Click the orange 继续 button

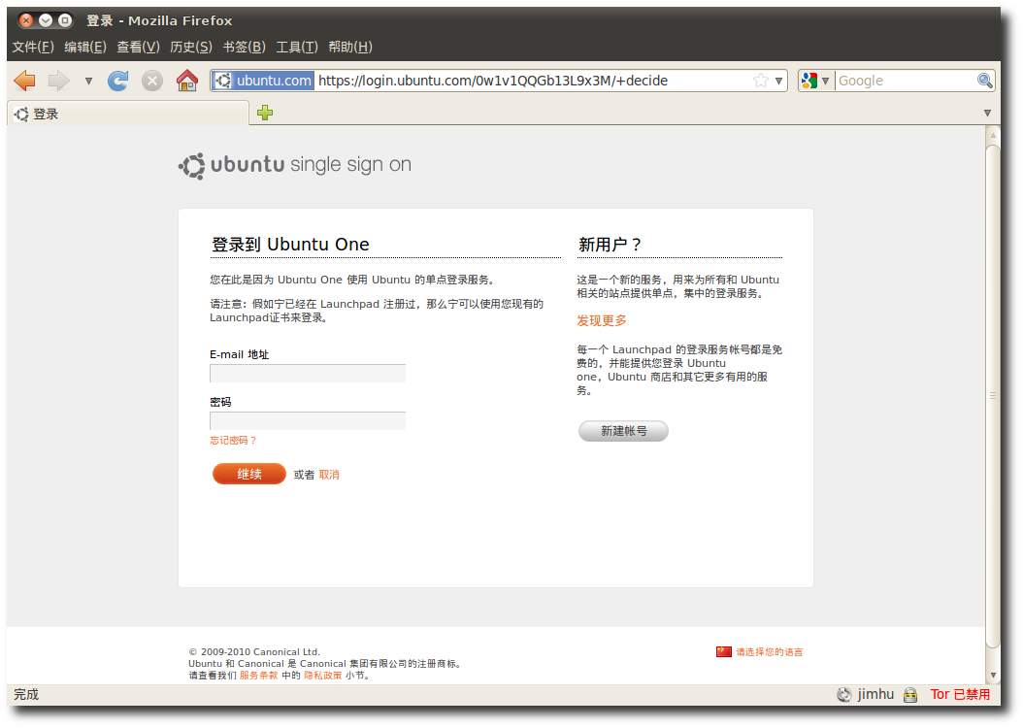pos(249,475)
